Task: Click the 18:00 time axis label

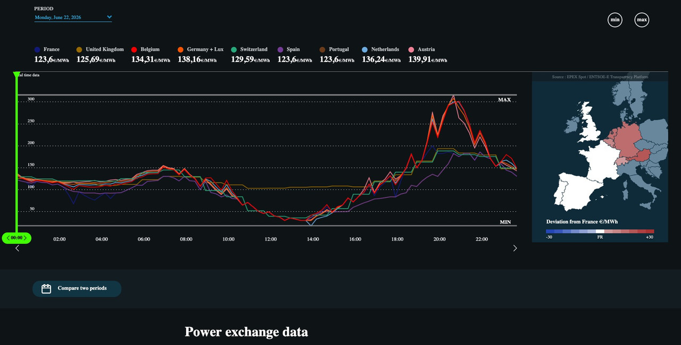Action: tap(397, 239)
